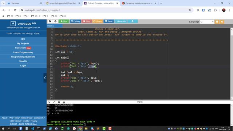Go back with browser back arrow
The image size is (233, 131).
pyautogui.click(x=4, y=10)
